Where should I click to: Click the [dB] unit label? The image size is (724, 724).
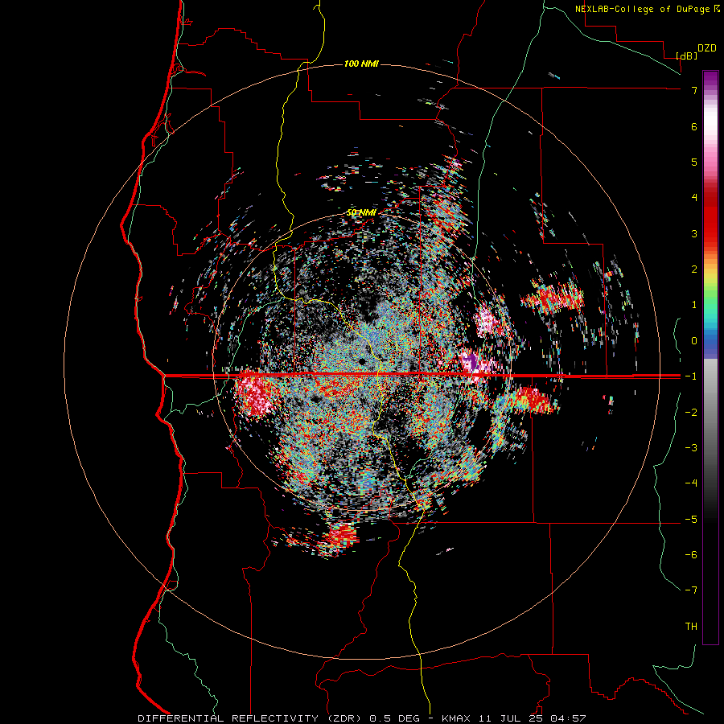point(687,56)
